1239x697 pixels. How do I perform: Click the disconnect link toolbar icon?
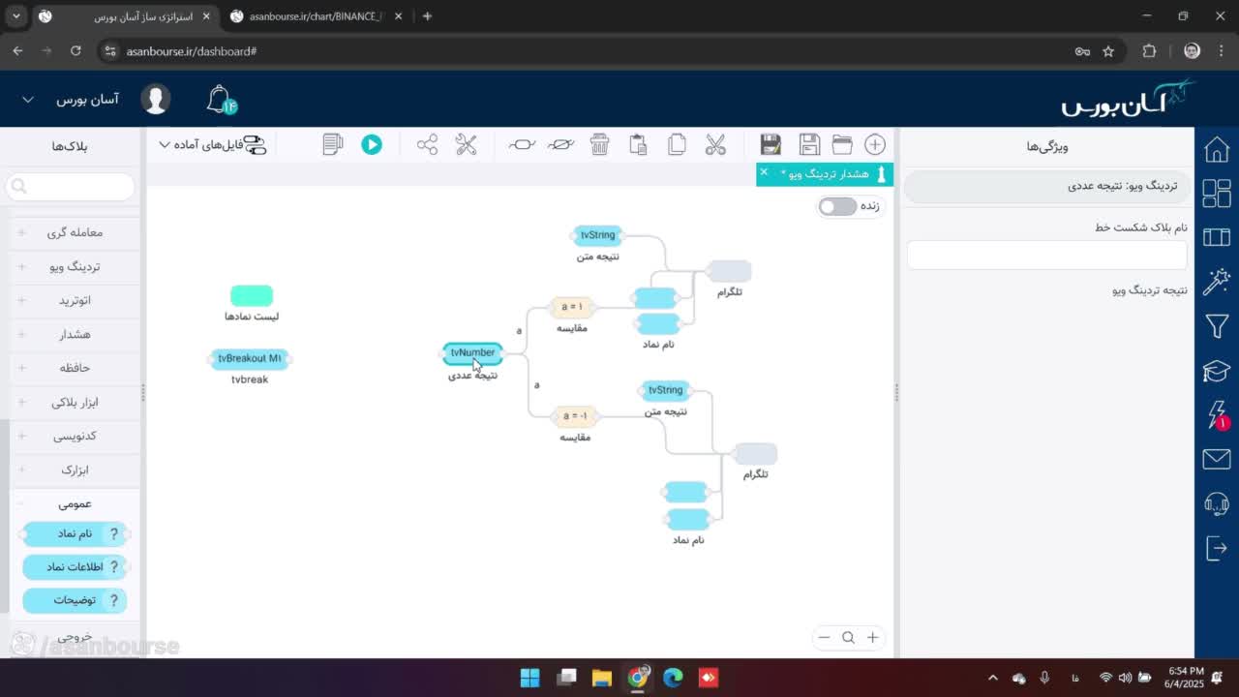coord(560,144)
